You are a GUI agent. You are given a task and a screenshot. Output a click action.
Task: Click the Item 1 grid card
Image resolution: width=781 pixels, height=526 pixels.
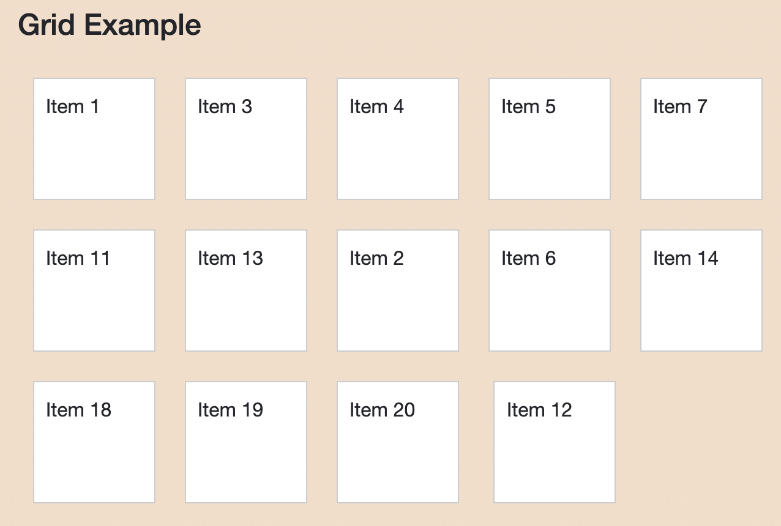coord(94,139)
